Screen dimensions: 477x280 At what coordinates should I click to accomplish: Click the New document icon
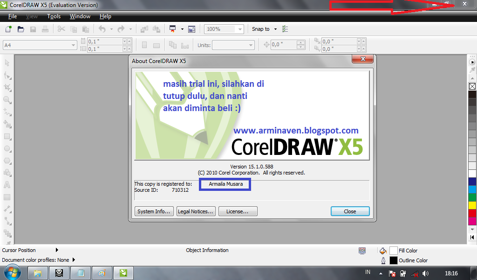(8, 29)
